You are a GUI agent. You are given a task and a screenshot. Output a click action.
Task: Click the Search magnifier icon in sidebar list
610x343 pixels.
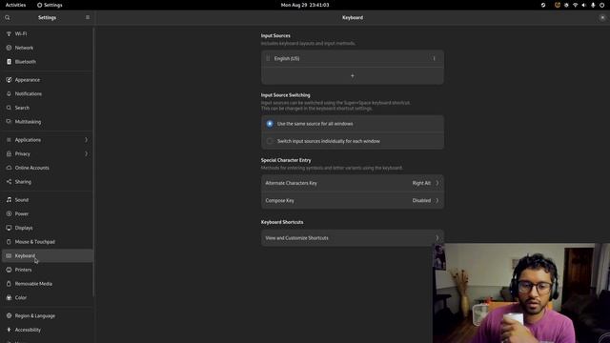coord(9,108)
